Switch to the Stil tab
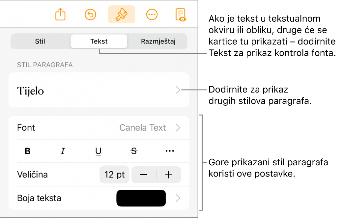Screen dimensions: 343x218 40,41
